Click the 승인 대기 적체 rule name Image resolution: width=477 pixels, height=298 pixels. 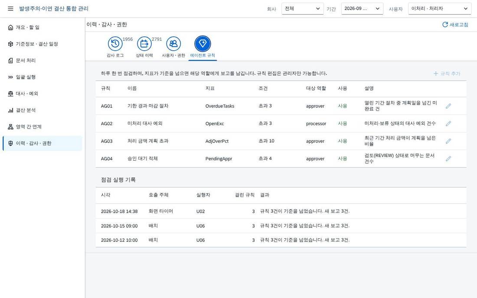[x=143, y=159]
